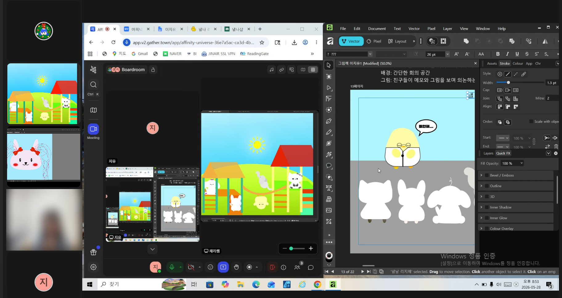Open the font size 26 pt dropdown

pos(447,54)
